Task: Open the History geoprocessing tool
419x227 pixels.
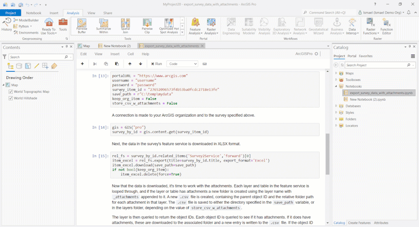Action: (x=6, y=25)
